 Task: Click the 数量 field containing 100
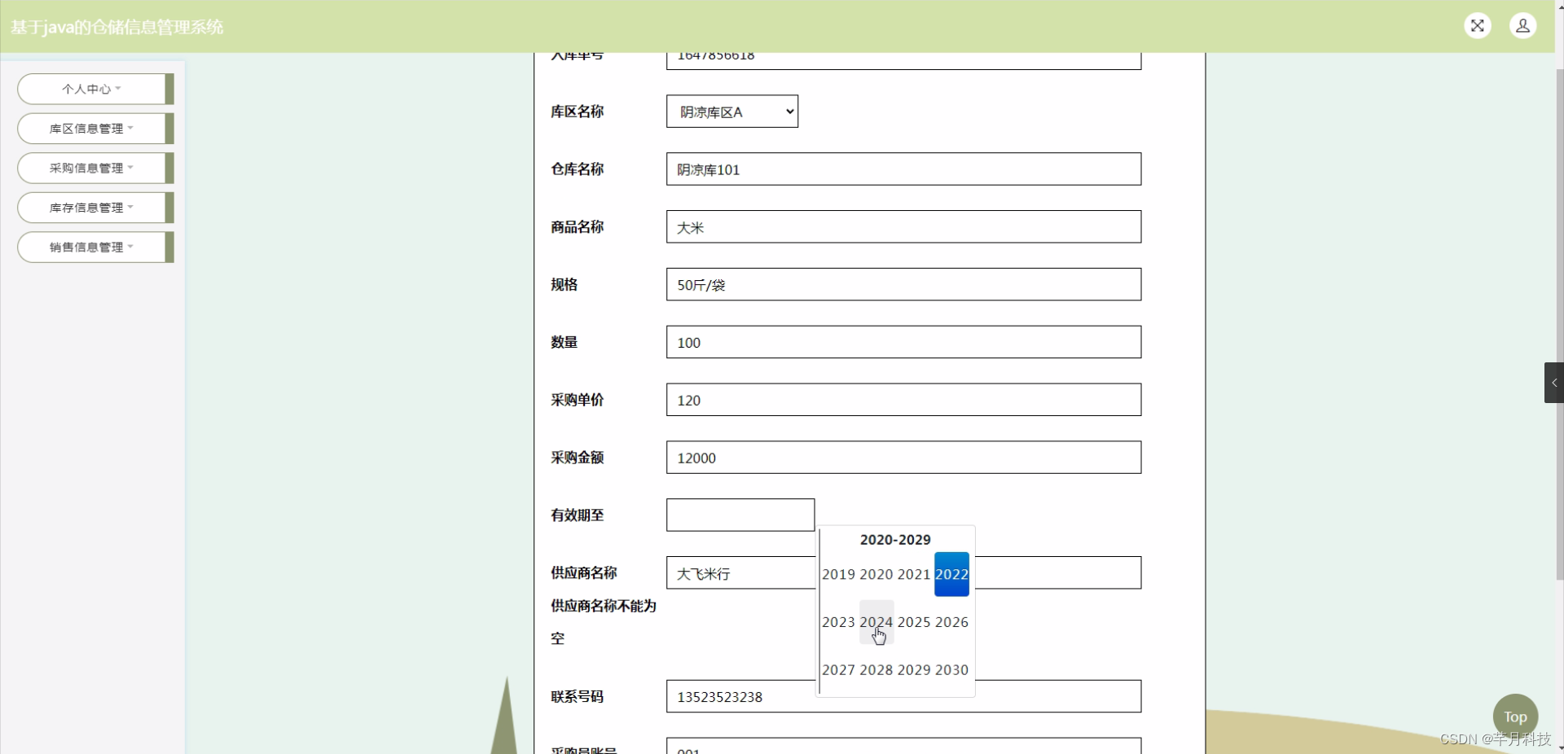(903, 342)
